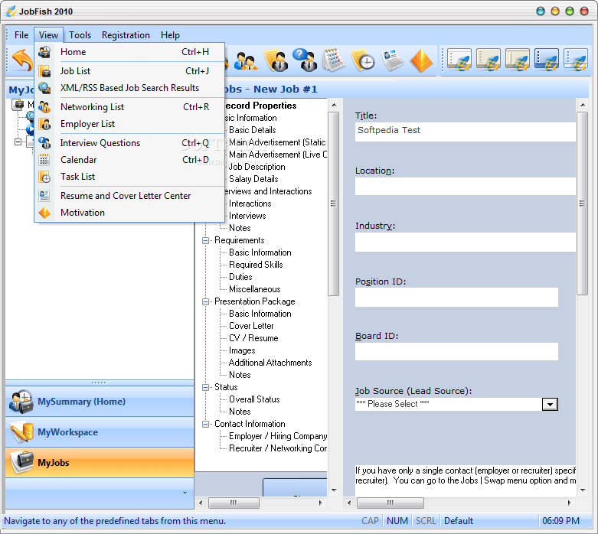Open Networking List from toolbar people icon
Image resolution: width=598 pixels, height=534 pixels.
point(245,61)
